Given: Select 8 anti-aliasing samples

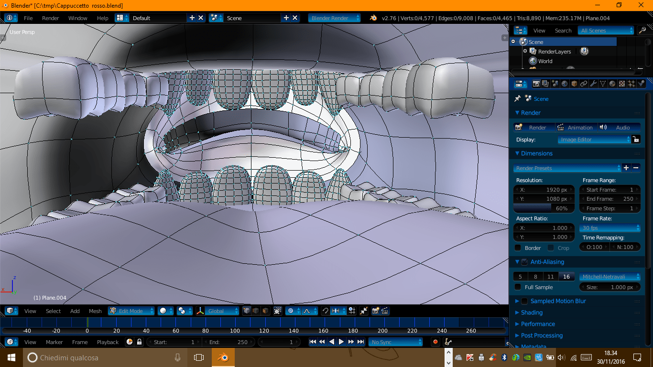Looking at the screenshot, I should click(x=536, y=277).
